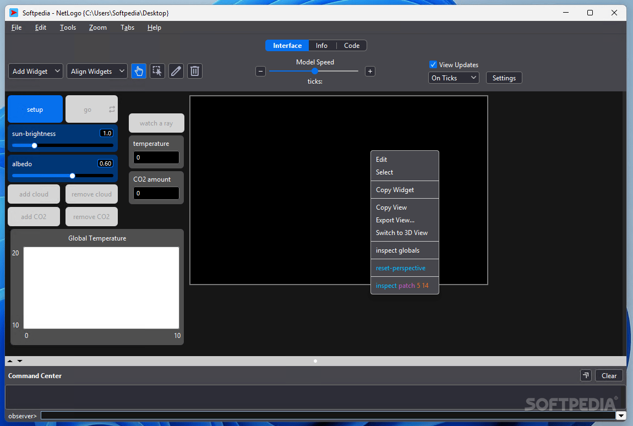Image resolution: width=633 pixels, height=426 pixels.
Task: Collapse Command Center with down arrow
Action: (20, 361)
